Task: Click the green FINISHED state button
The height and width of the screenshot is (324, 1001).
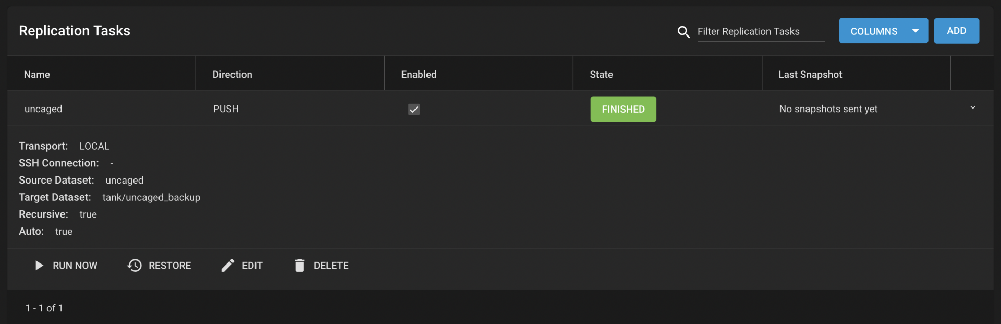Action: [623, 109]
